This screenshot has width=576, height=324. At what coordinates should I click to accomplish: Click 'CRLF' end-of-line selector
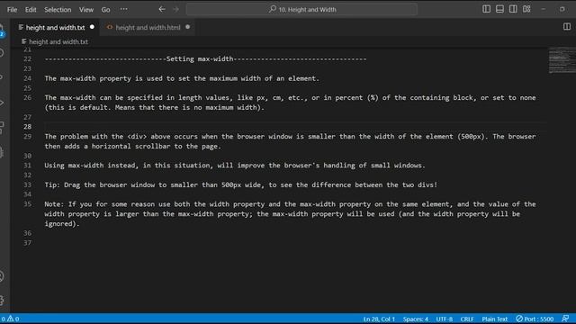coord(467,319)
